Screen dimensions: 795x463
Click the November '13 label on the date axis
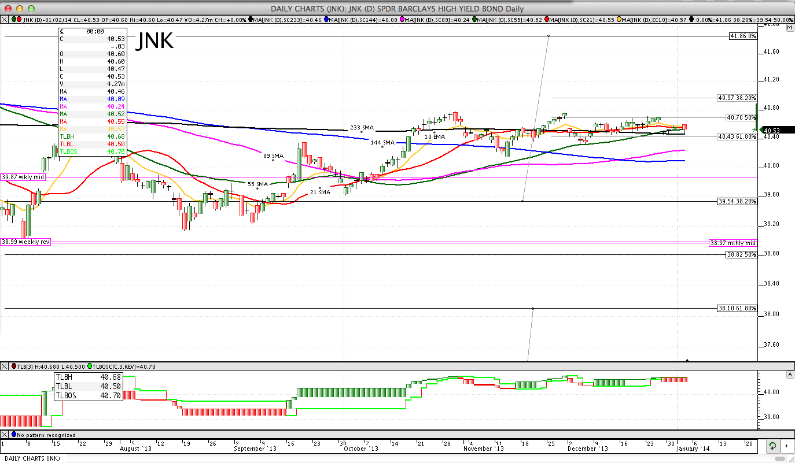click(x=484, y=449)
